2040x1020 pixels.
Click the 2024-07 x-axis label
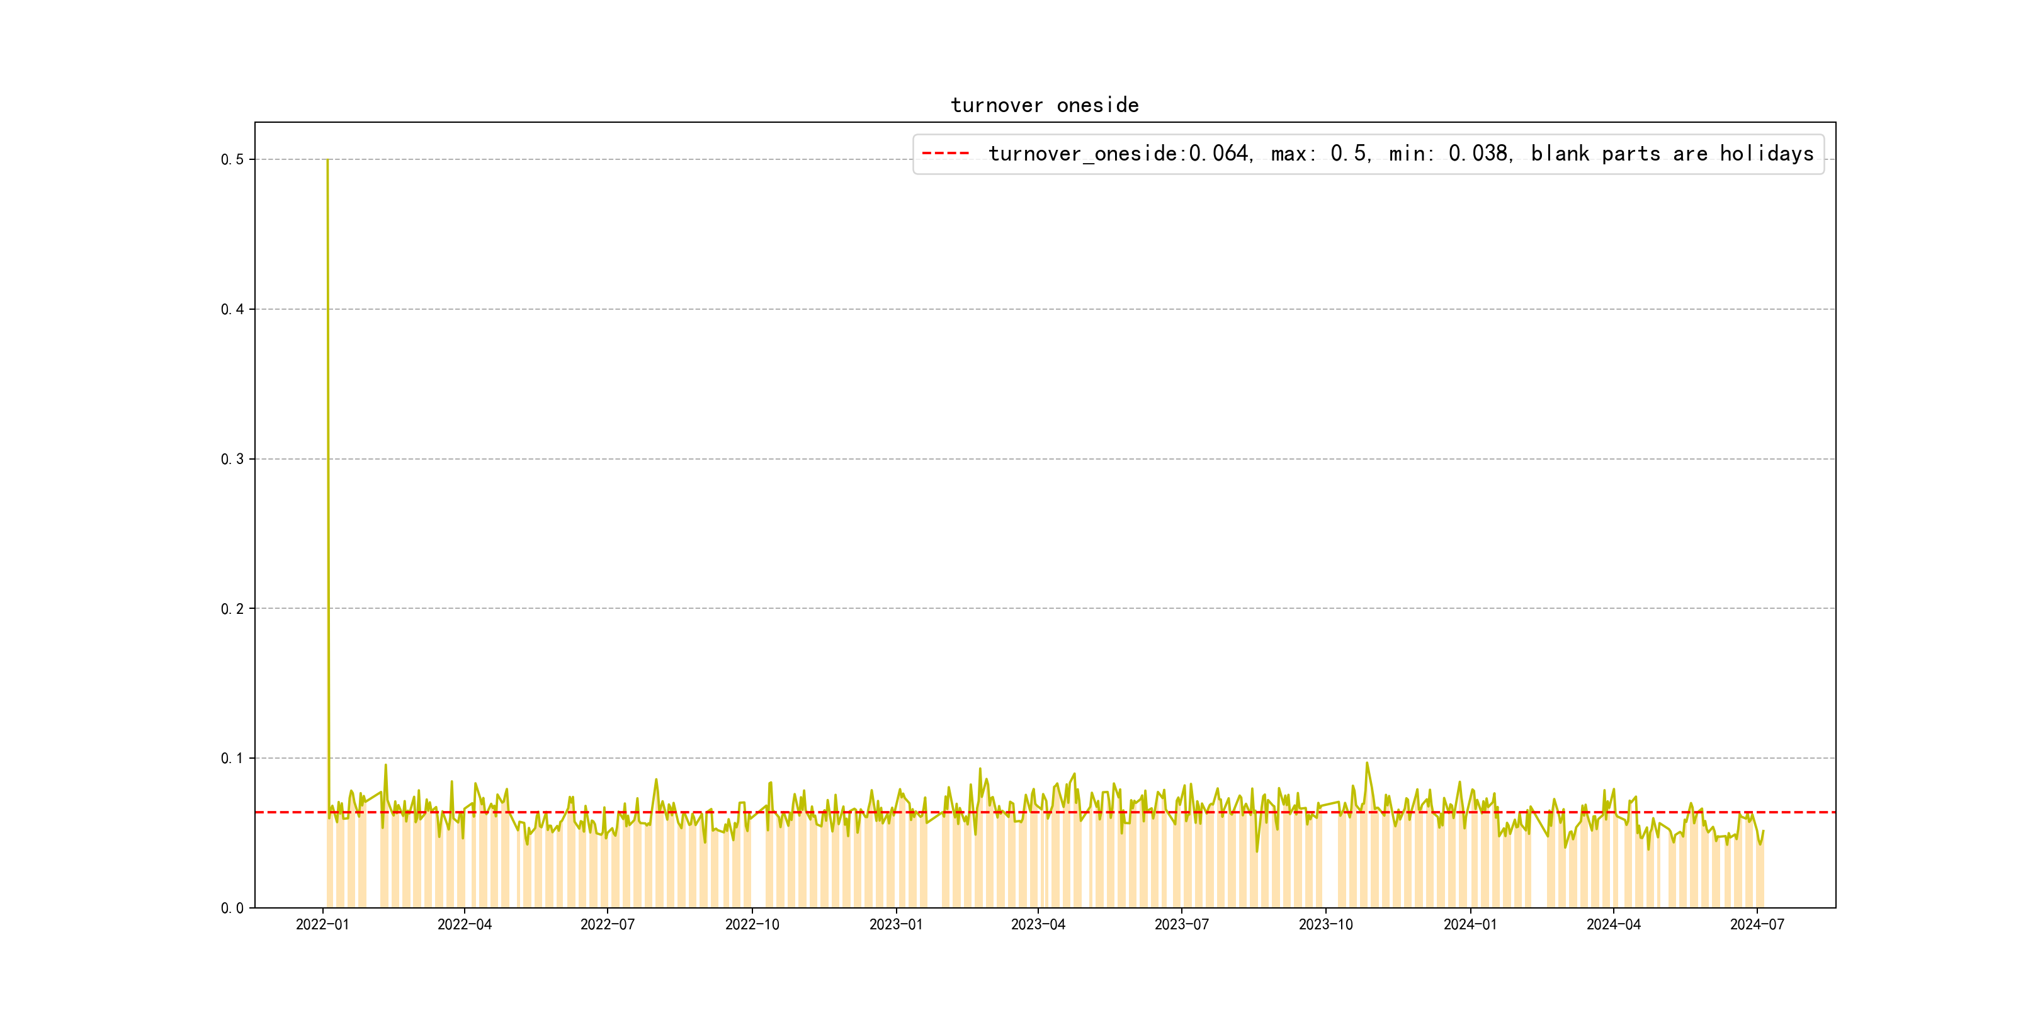[x=1757, y=925]
